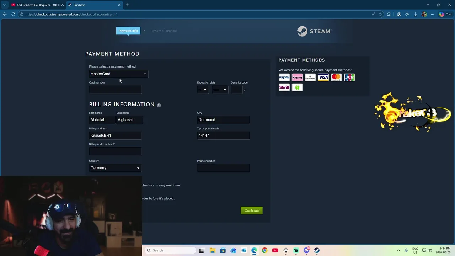
Task: Open the browser downloads icon
Action: click(415, 14)
